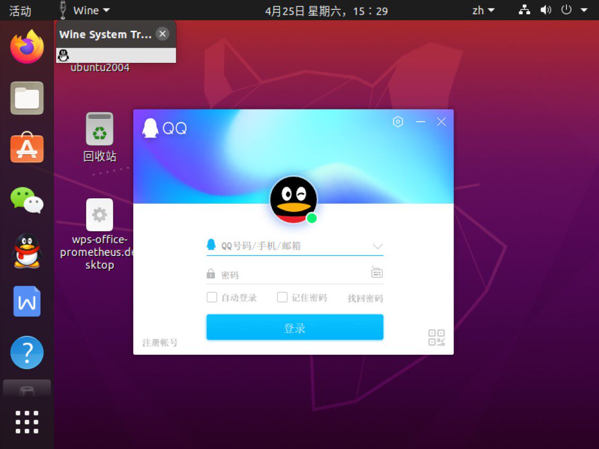The height and width of the screenshot is (449, 599).
Task: Click the green online status dot
Action: (312, 218)
